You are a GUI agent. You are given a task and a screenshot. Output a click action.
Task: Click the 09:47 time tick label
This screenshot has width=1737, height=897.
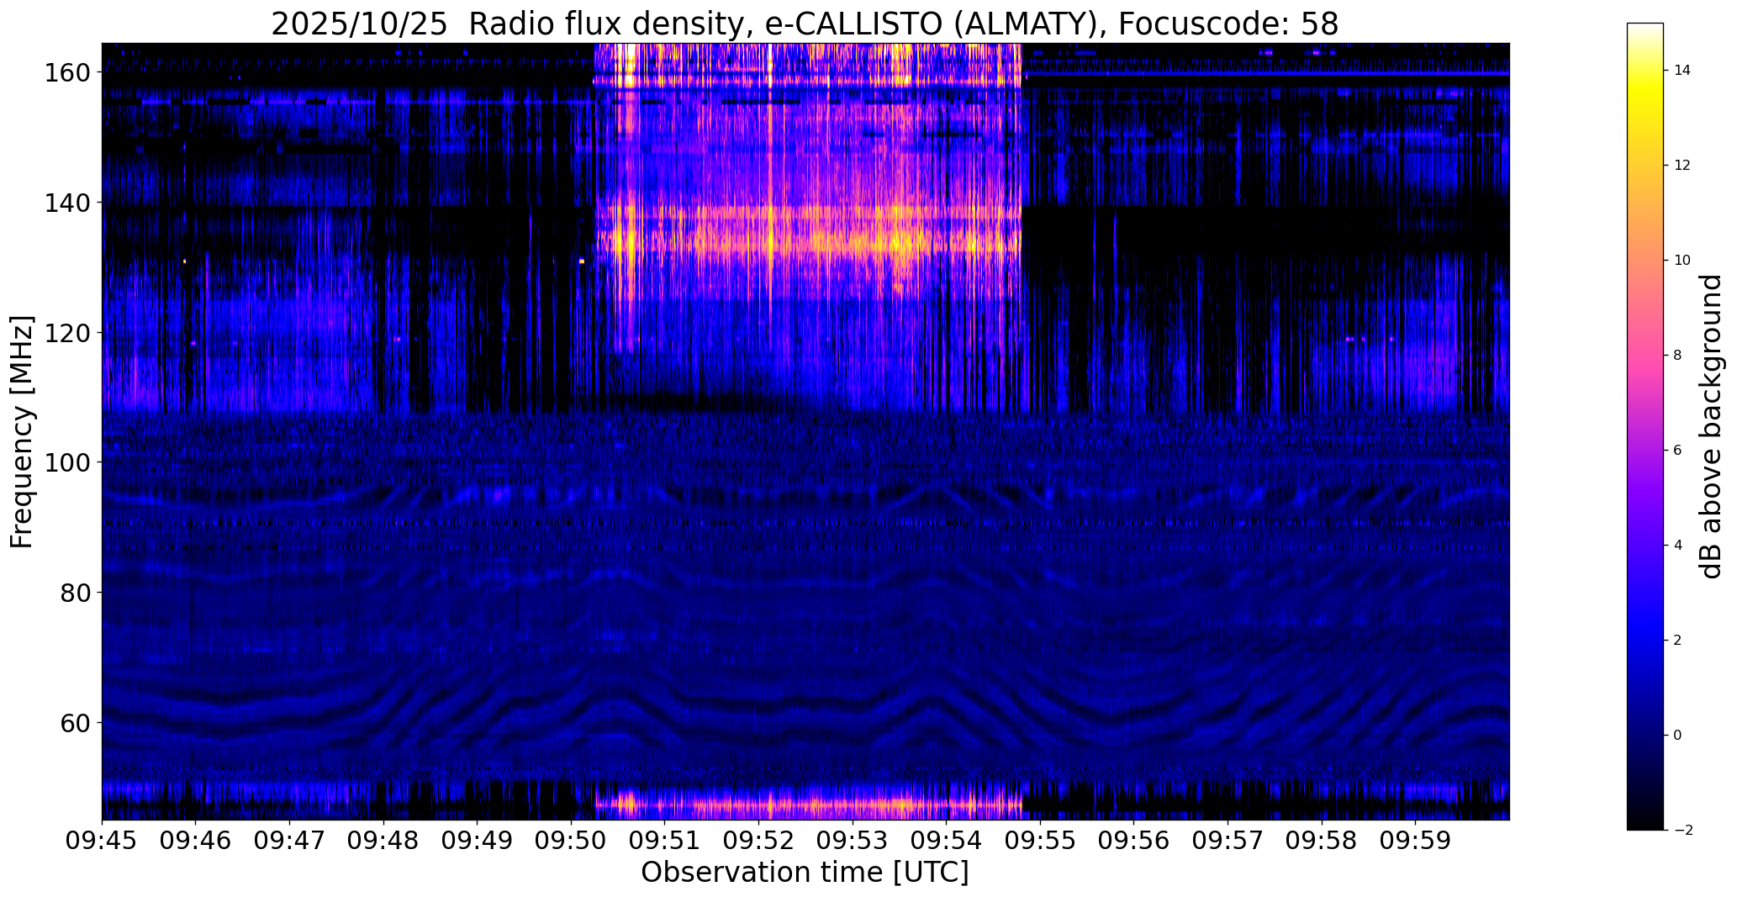[x=290, y=841]
